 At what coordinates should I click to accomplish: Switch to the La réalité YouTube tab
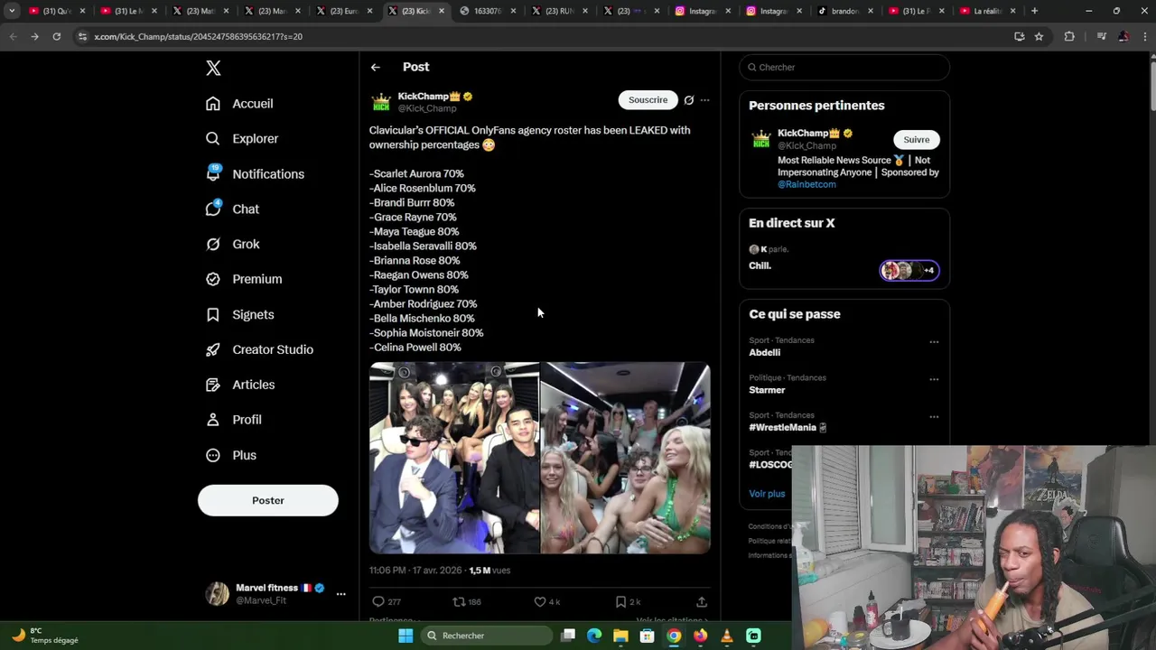pos(988,11)
